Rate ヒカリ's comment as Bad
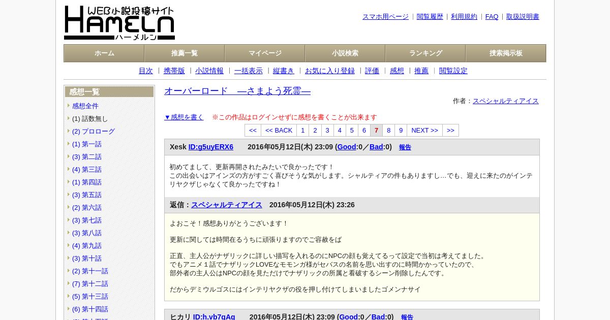This screenshot has width=610, height=320. click(378, 317)
